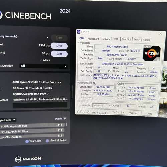This screenshot has width=167, height=167.
Task: Click the CPU Name field AMD Ryzen 9 5950X
Action: [117, 47]
